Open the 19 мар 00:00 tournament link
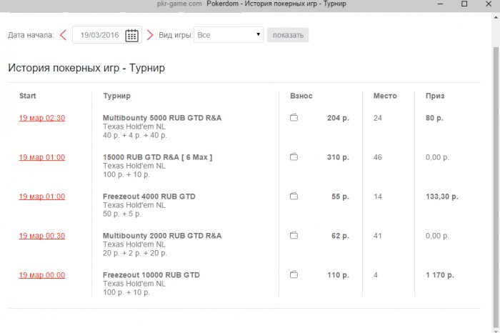 pos(42,275)
